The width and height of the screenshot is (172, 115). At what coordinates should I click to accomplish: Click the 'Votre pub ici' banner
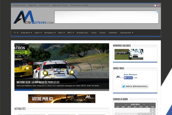(62, 99)
